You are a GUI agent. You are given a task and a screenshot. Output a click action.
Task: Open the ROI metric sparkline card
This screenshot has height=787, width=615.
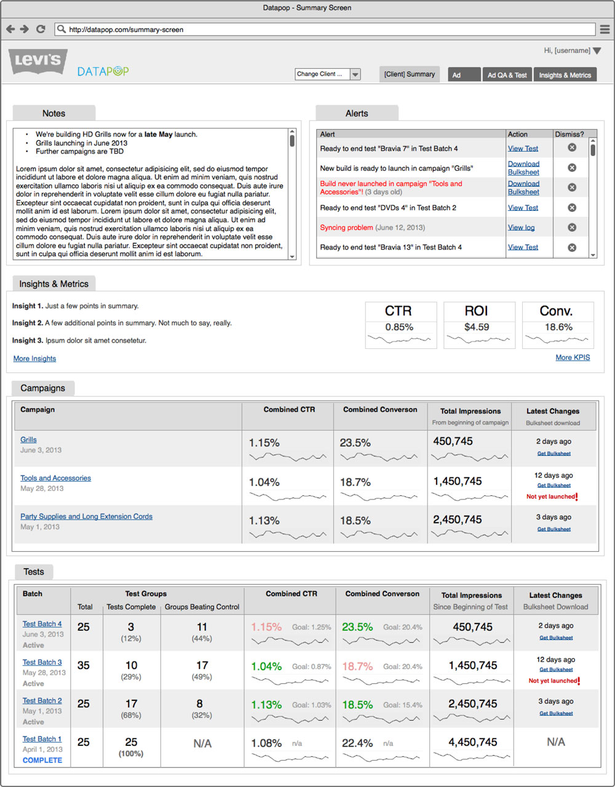[x=477, y=326]
